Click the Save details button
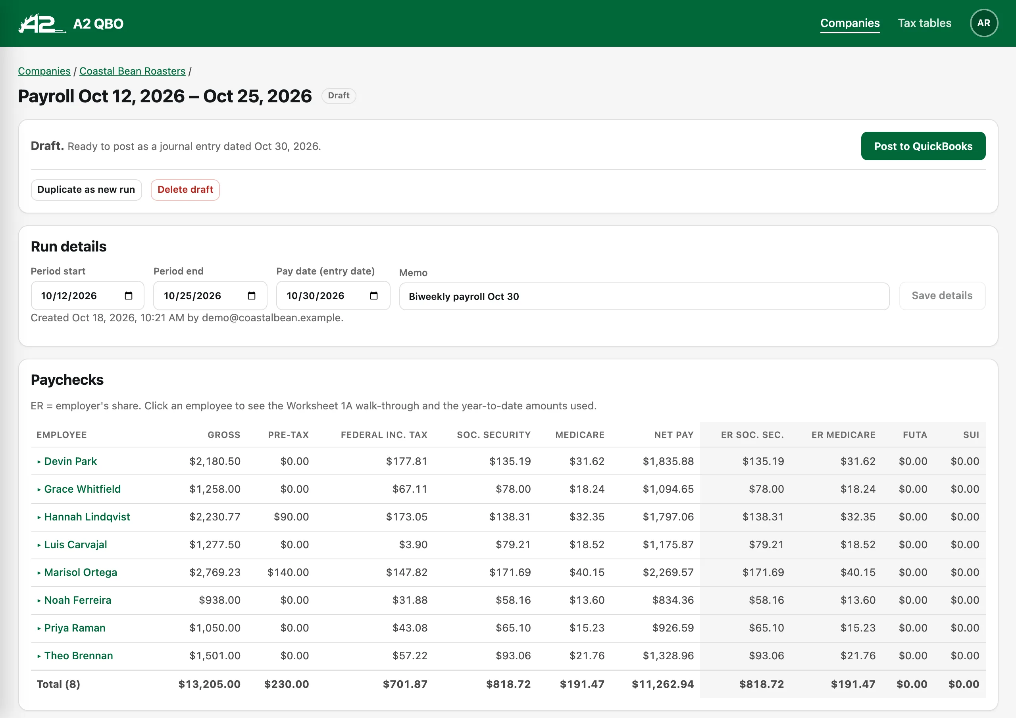1016x718 pixels. 942,296
